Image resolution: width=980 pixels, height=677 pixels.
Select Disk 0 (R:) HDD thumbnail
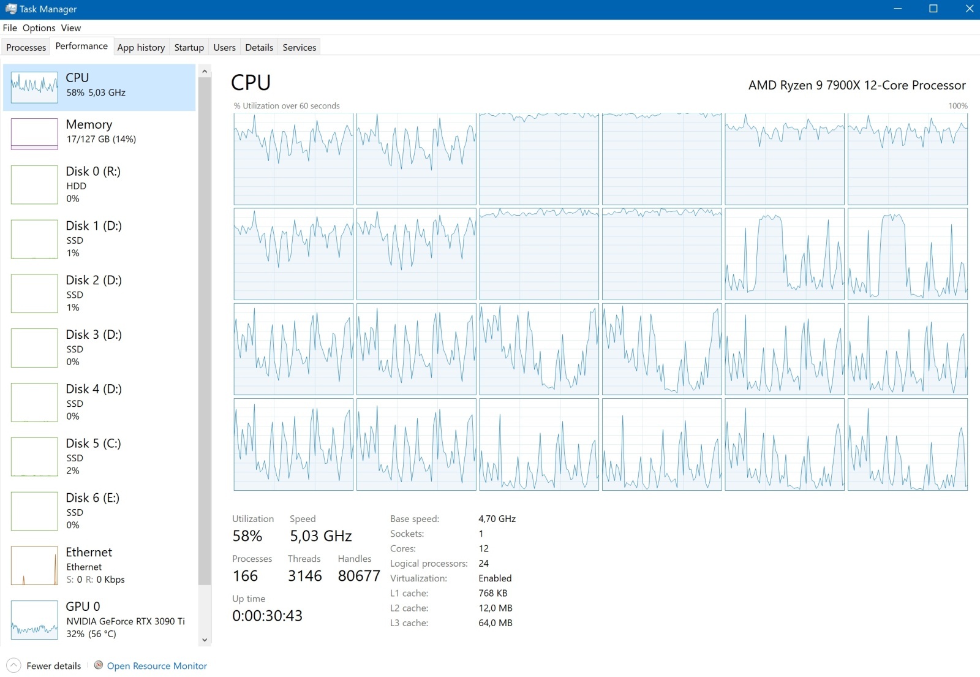tap(34, 184)
